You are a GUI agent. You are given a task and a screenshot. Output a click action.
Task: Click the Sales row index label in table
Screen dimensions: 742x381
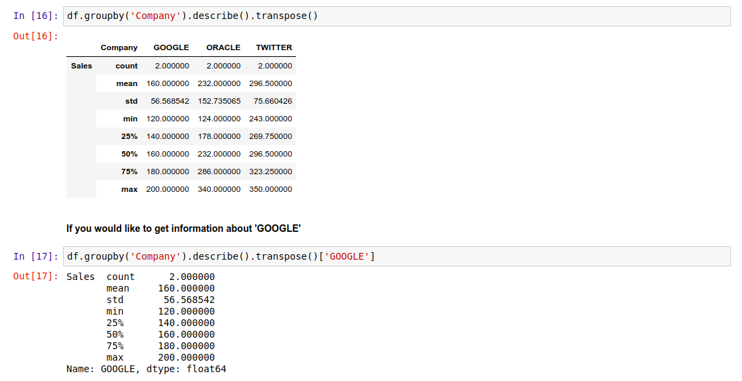click(x=81, y=66)
